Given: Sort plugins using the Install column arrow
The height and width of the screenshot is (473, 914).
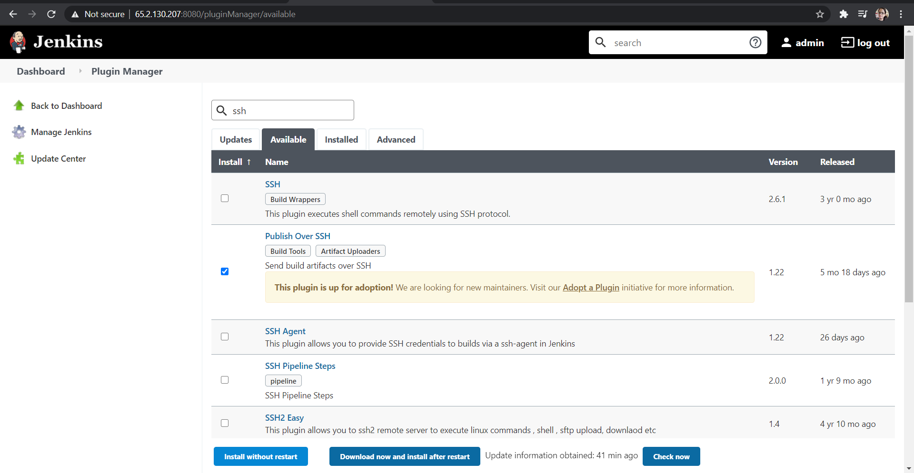Looking at the screenshot, I should pyautogui.click(x=249, y=162).
